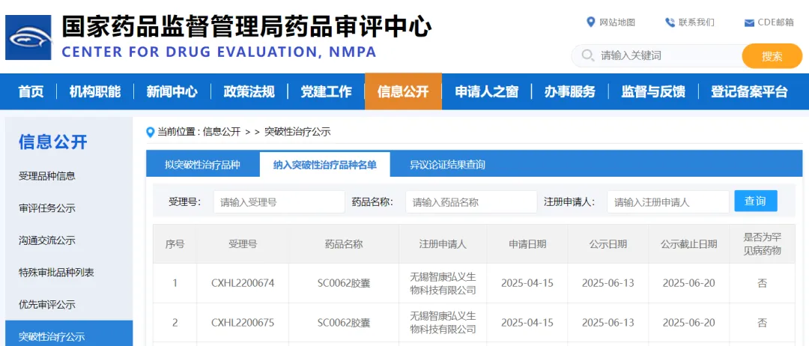Open the 政策法规 navigation item
The width and height of the screenshot is (809, 346).
249,92
